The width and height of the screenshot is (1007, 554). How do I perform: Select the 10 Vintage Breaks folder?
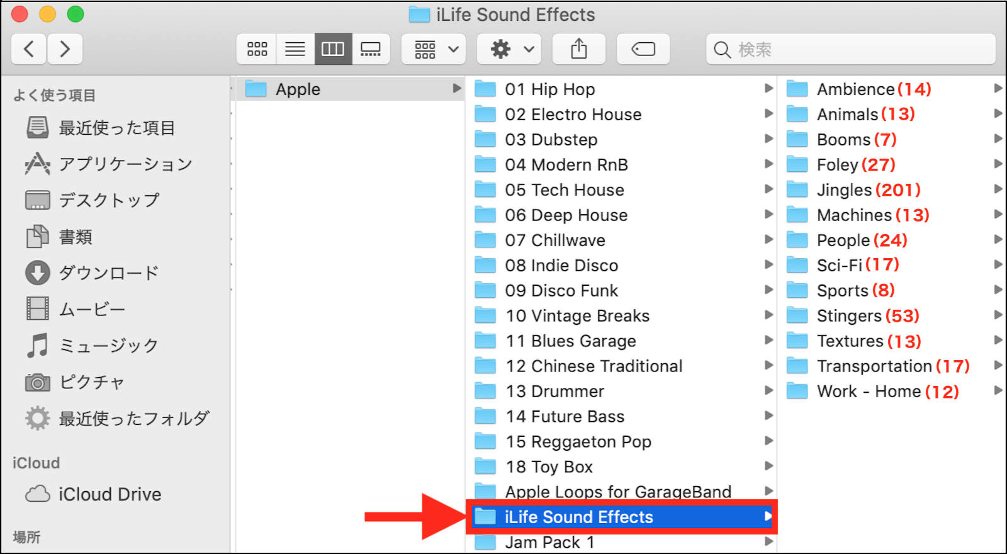621,315
